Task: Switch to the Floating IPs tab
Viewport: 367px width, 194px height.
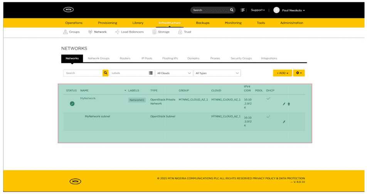Action: 170,59
